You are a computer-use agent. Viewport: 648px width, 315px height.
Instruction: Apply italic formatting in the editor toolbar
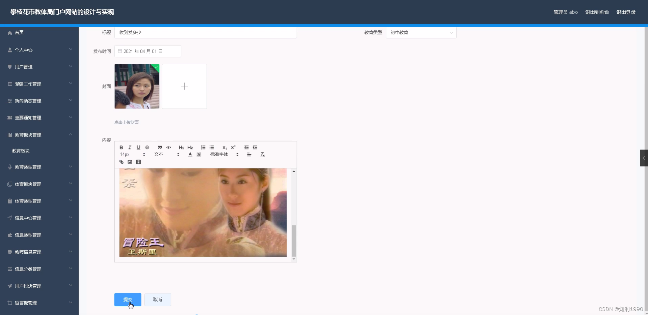130,147
